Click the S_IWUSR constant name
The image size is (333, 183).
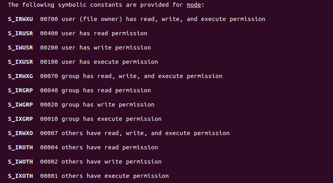[21, 48]
